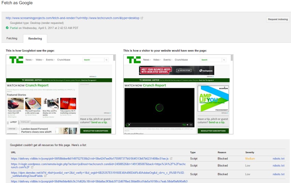291x183 pixels.
Task: Expand Events dropdown in visitor preview
Action: tap(168, 60)
